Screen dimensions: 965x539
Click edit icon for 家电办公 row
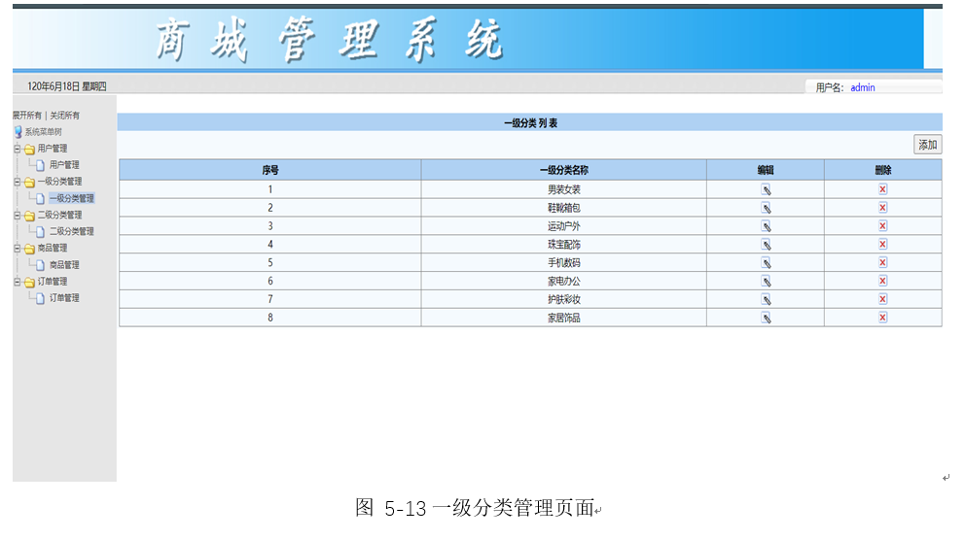tap(766, 282)
